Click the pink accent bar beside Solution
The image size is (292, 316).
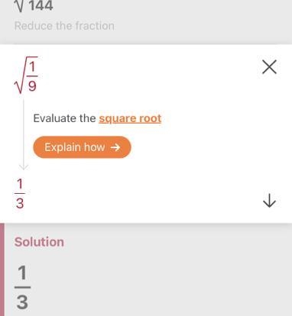click(x=2, y=269)
